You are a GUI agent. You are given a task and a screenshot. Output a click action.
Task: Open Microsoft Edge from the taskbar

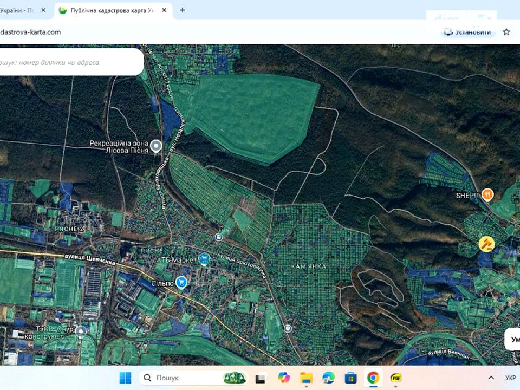coord(329,378)
